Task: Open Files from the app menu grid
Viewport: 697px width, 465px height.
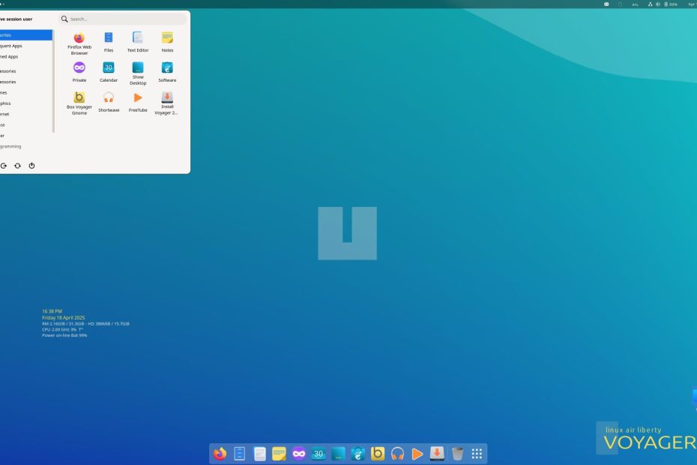Action: pos(109,42)
